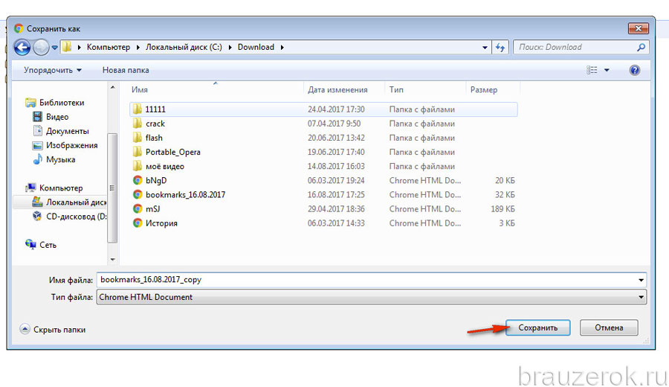Open Изображения library in sidebar
669x387 pixels.
[x=71, y=145]
